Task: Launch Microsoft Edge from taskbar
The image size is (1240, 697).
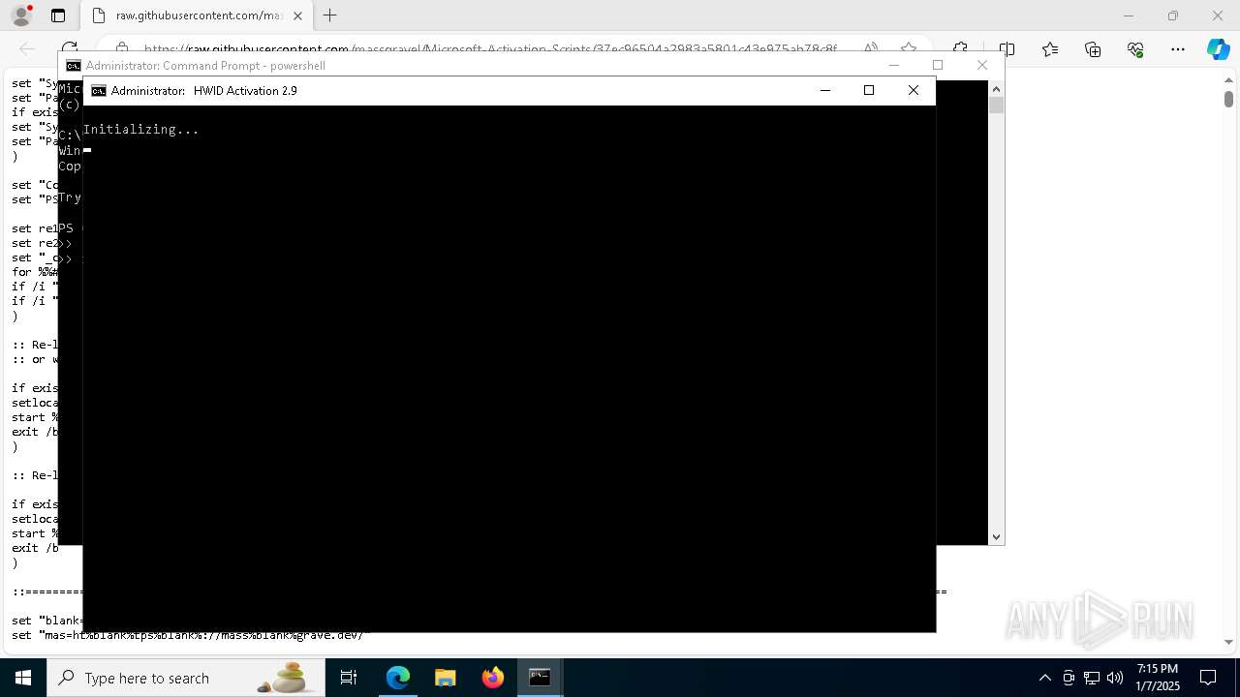Action: point(398,678)
